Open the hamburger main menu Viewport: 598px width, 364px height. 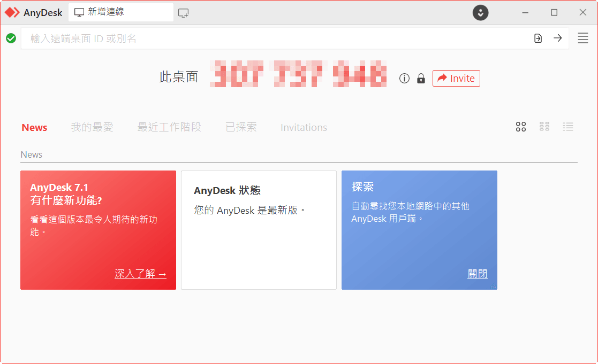point(582,38)
